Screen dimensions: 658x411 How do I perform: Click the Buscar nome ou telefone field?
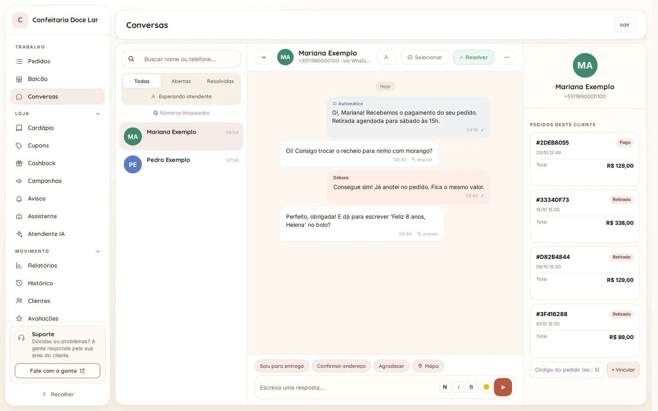(181, 59)
